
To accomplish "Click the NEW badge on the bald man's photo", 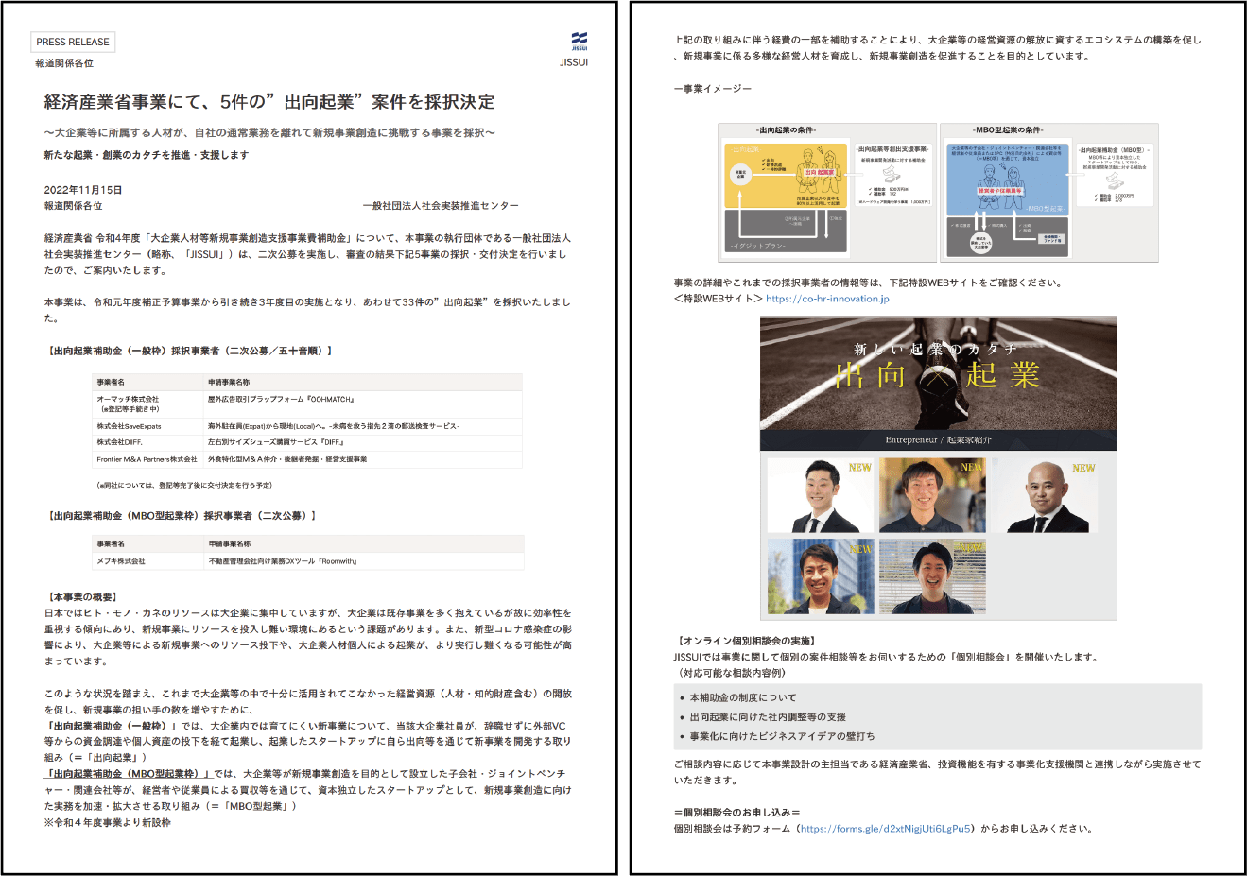I will (x=1083, y=468).
